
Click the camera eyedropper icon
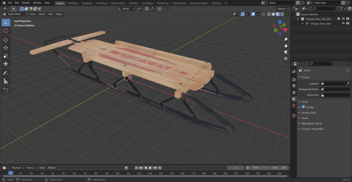pos(348,84)
